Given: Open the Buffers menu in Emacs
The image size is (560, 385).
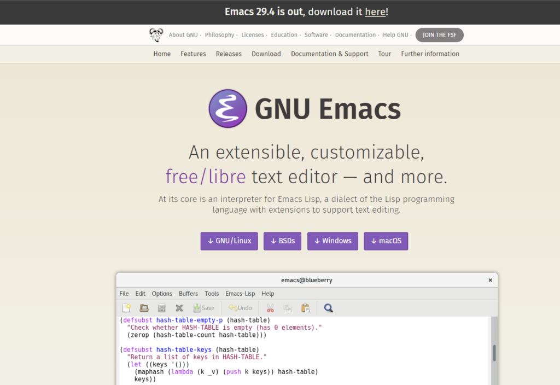Looking at the screenshot, I should pos(188,294).
